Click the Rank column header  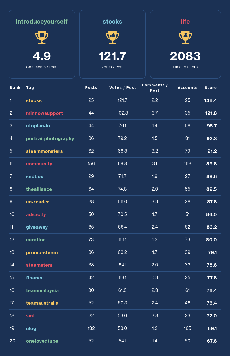click(15, 88)
